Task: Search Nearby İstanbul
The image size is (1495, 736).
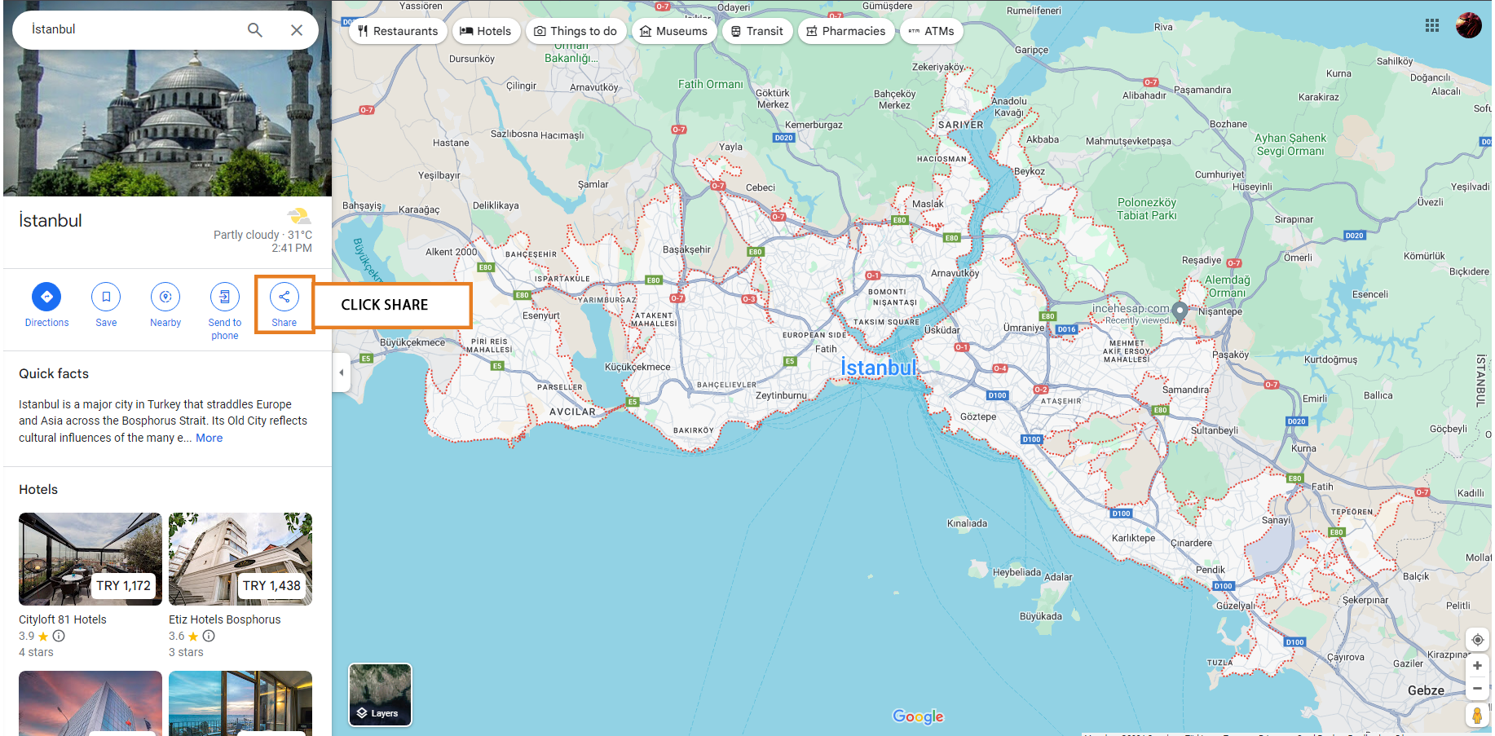Action: coord(165,305)
